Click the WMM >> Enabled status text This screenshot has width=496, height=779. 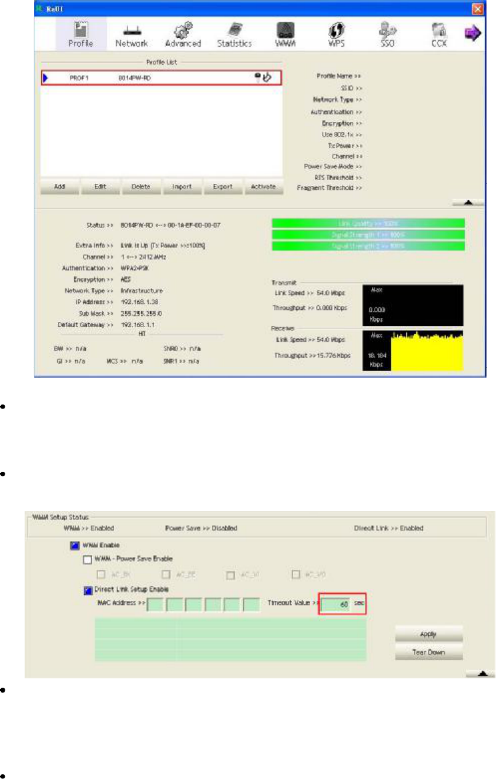coord(89,528)
